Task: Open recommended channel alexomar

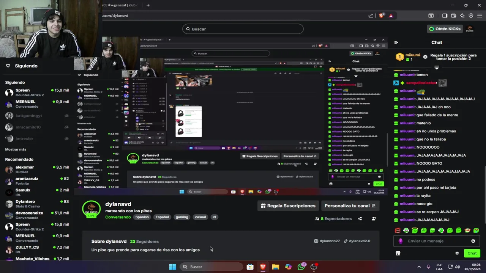Action: point(37,169)
